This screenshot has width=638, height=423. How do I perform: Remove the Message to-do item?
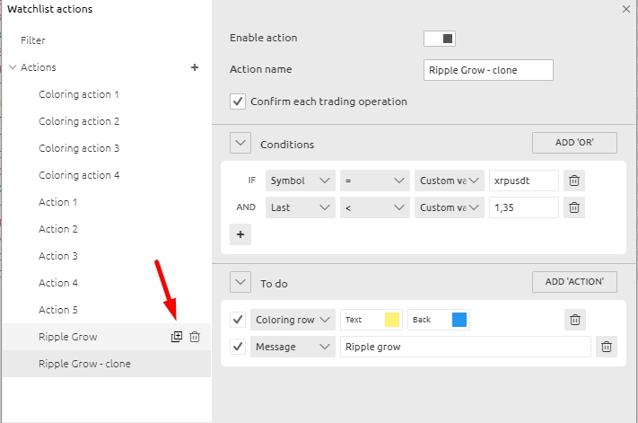click(x=607, y=347)
